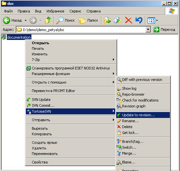
Task: Click the Merge icon in submenu
Action: pyautogui.click(x=119, y=153)
